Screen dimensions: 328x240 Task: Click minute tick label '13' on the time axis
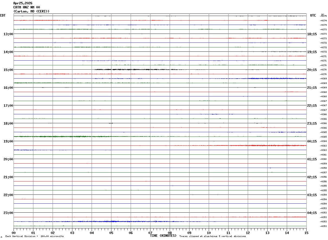(267, 233)
